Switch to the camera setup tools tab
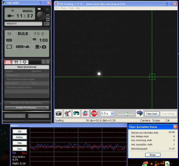The height and width of the screenshot is (166, 179). point(16,62)
